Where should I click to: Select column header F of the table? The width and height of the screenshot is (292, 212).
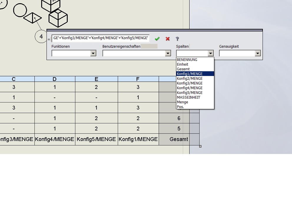138,79
